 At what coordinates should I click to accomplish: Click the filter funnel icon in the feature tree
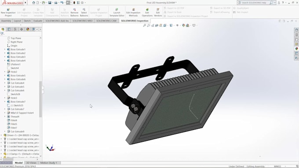click(x=2, y=34)
